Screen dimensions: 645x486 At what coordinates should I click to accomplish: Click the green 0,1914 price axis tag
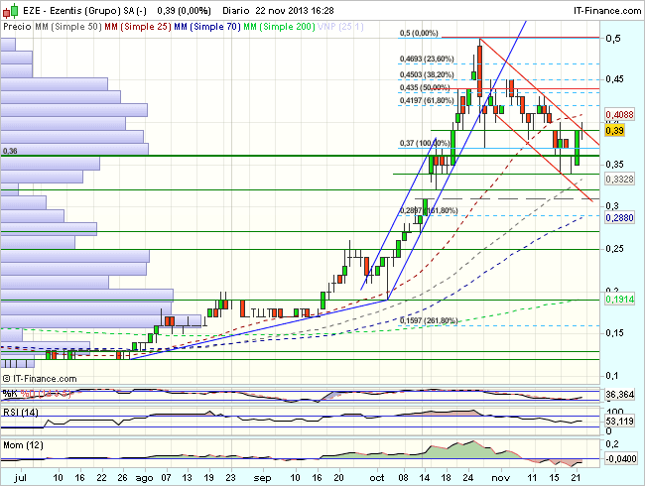pos(618,298)
